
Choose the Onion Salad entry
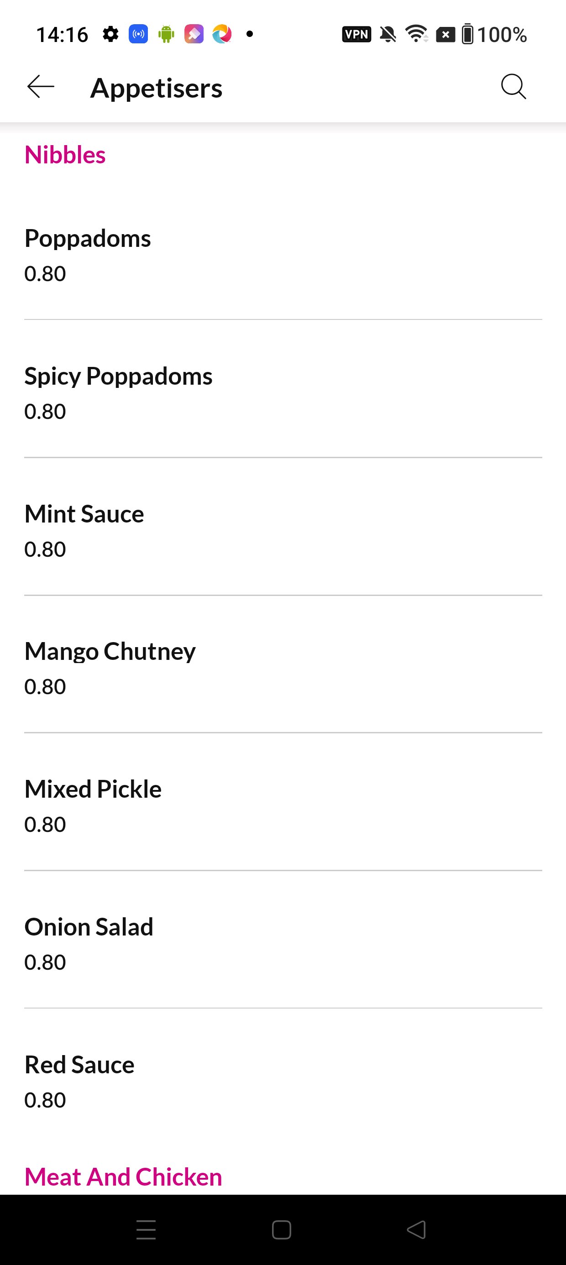283,944
